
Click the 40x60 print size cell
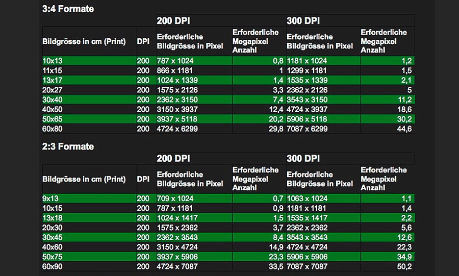pyautogui.click(x=53, y=247)
